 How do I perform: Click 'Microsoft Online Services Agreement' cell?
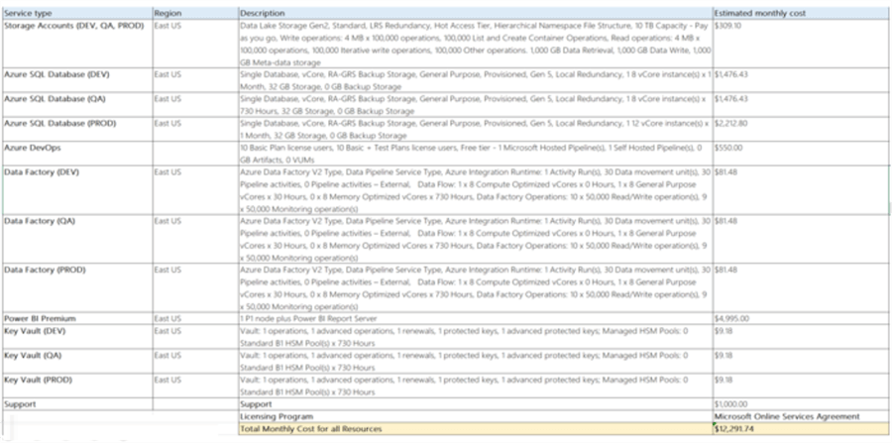tap(801, 416)
